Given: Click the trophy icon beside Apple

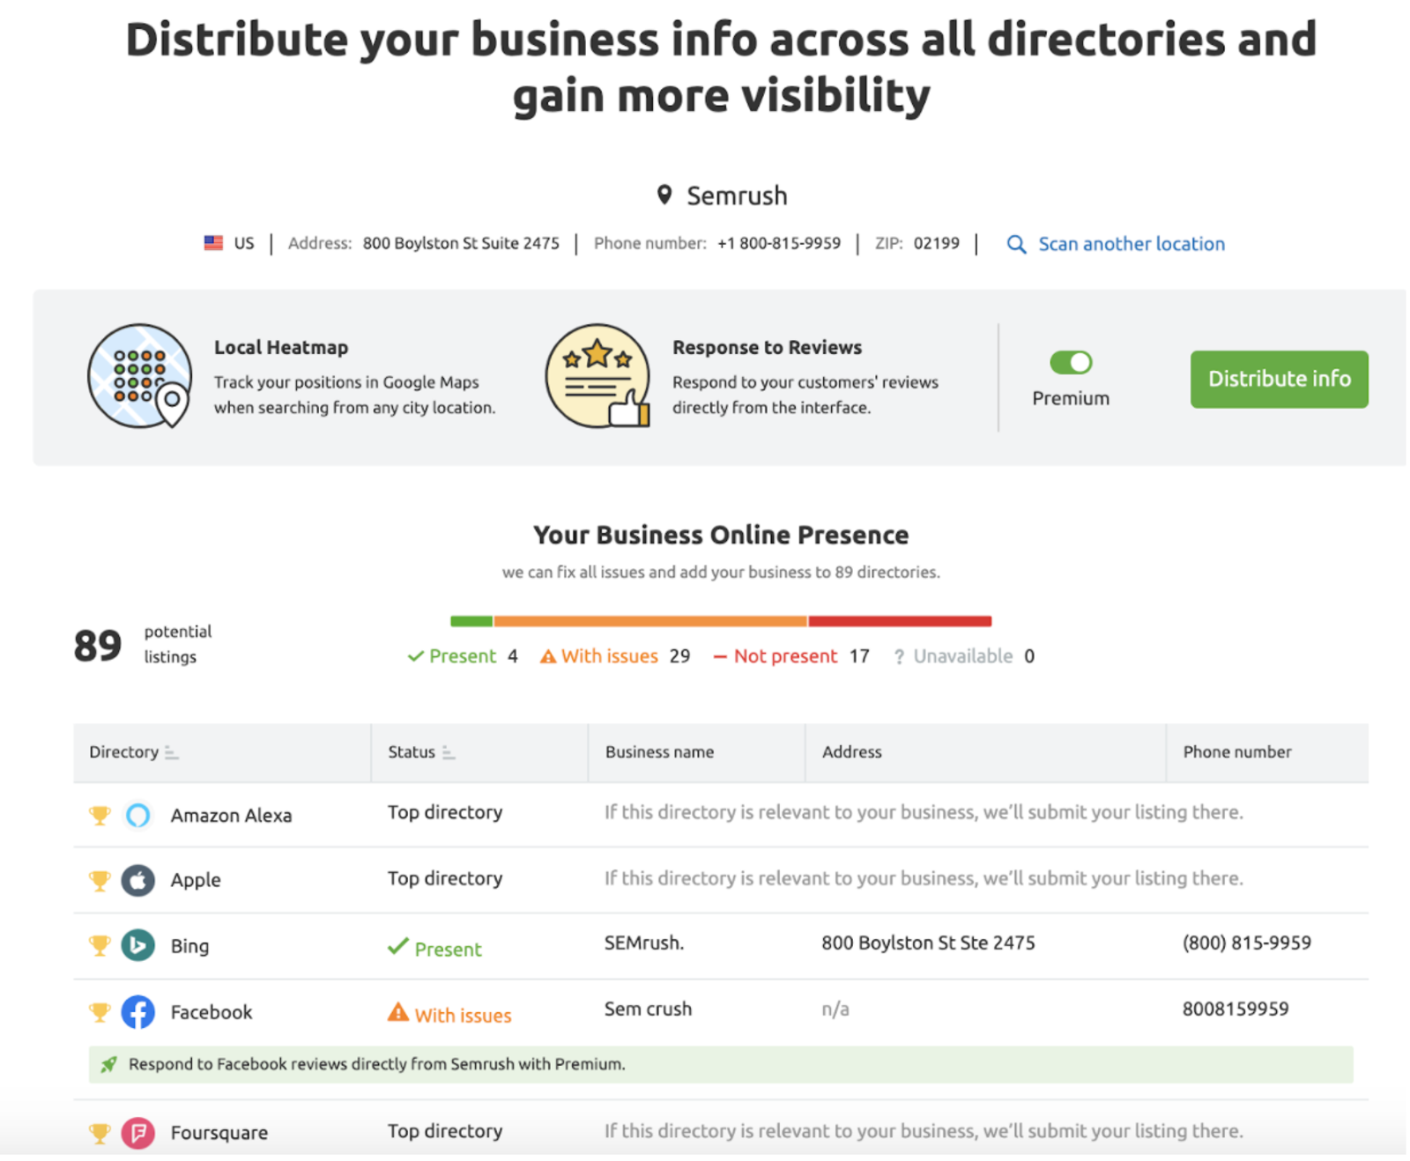Looking at the screenshot, I should (x=100, y=881).
